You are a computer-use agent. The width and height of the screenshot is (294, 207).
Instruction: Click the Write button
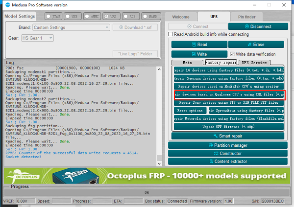click(199, 54)
